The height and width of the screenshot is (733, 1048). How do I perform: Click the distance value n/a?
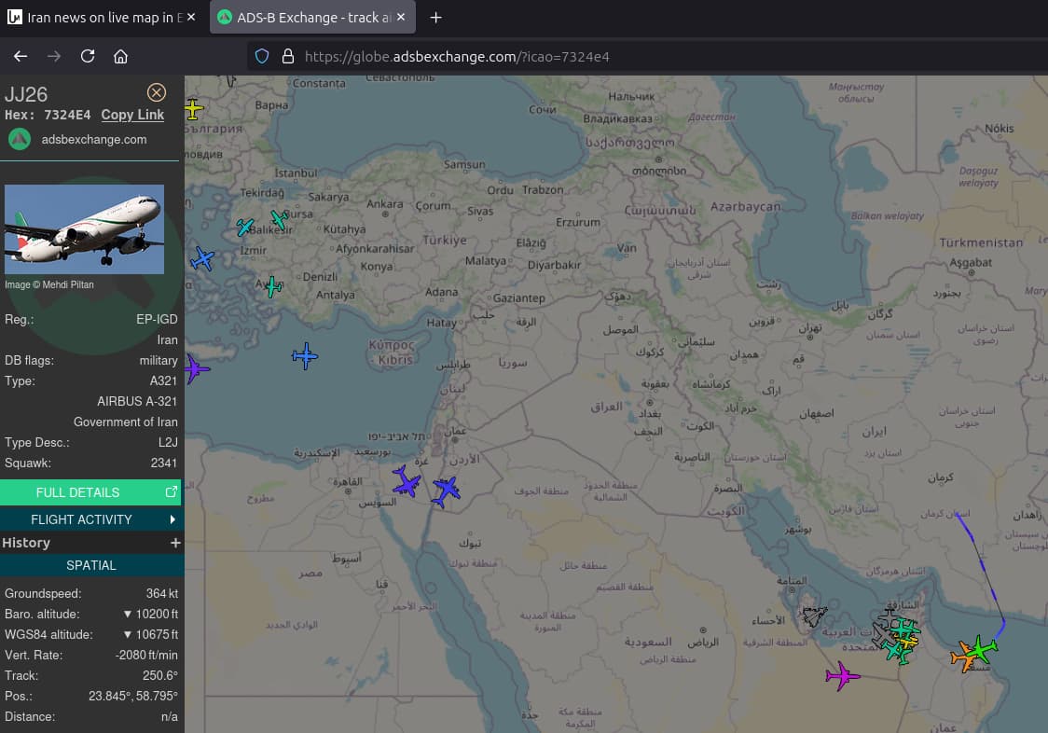pyautogui.click(x=170, y=717)
